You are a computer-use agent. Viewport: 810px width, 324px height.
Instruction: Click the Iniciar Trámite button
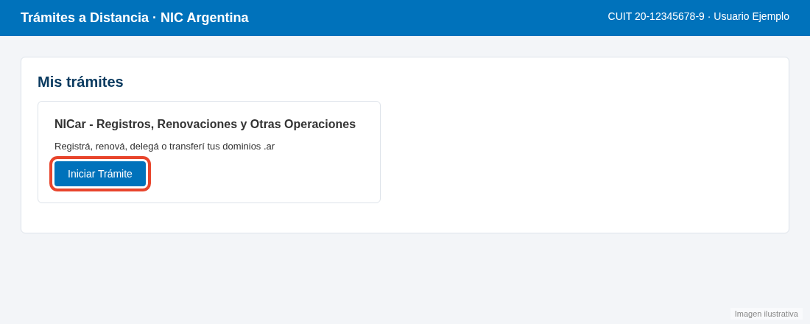pos(99,174)
